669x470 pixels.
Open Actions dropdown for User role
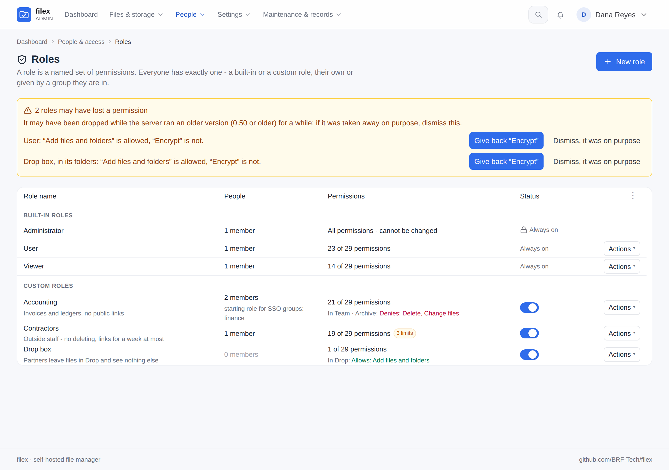[622, 249]
